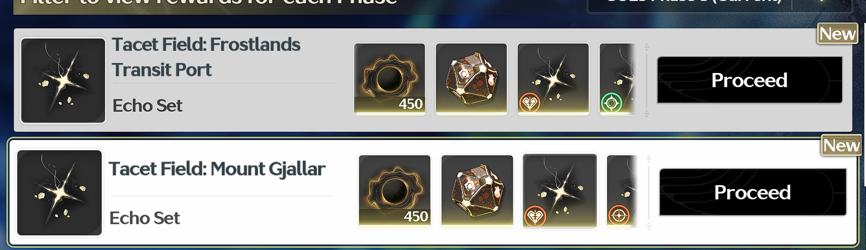This screenshot has width=866, height=250.
Task: Inspect the polyhedron cube reward in the Mount Gjallar row
Action: coord(477,191)
